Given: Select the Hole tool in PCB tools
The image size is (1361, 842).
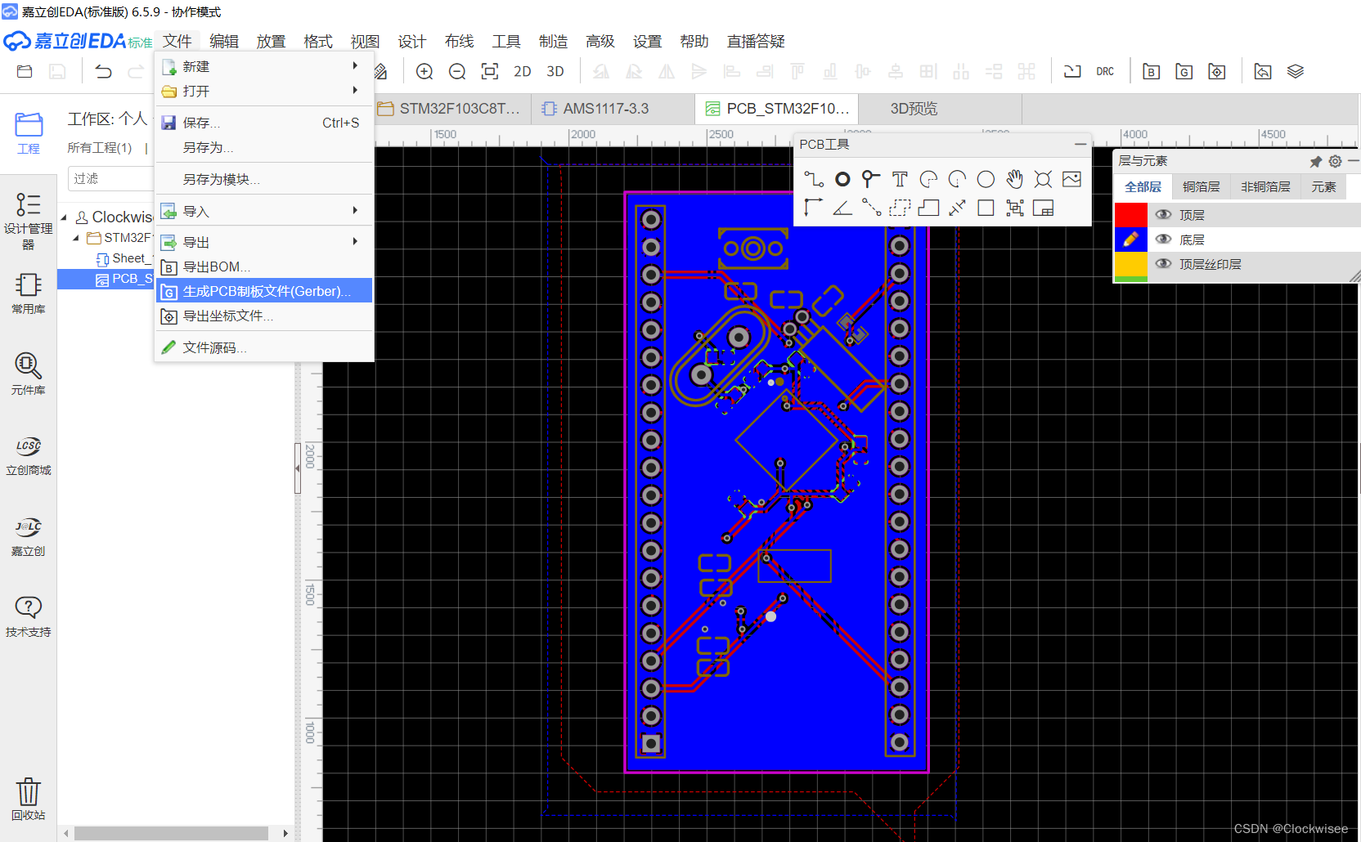Looking at the screenshot, I should (1043, 179).
